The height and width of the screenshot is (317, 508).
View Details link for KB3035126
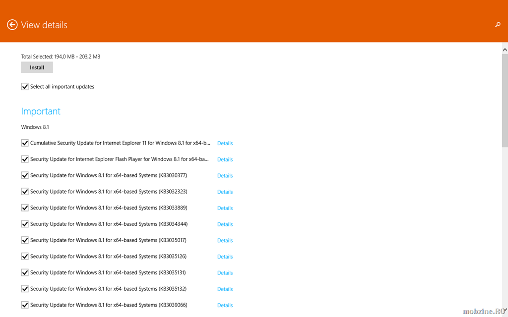[x=225, y=257]
